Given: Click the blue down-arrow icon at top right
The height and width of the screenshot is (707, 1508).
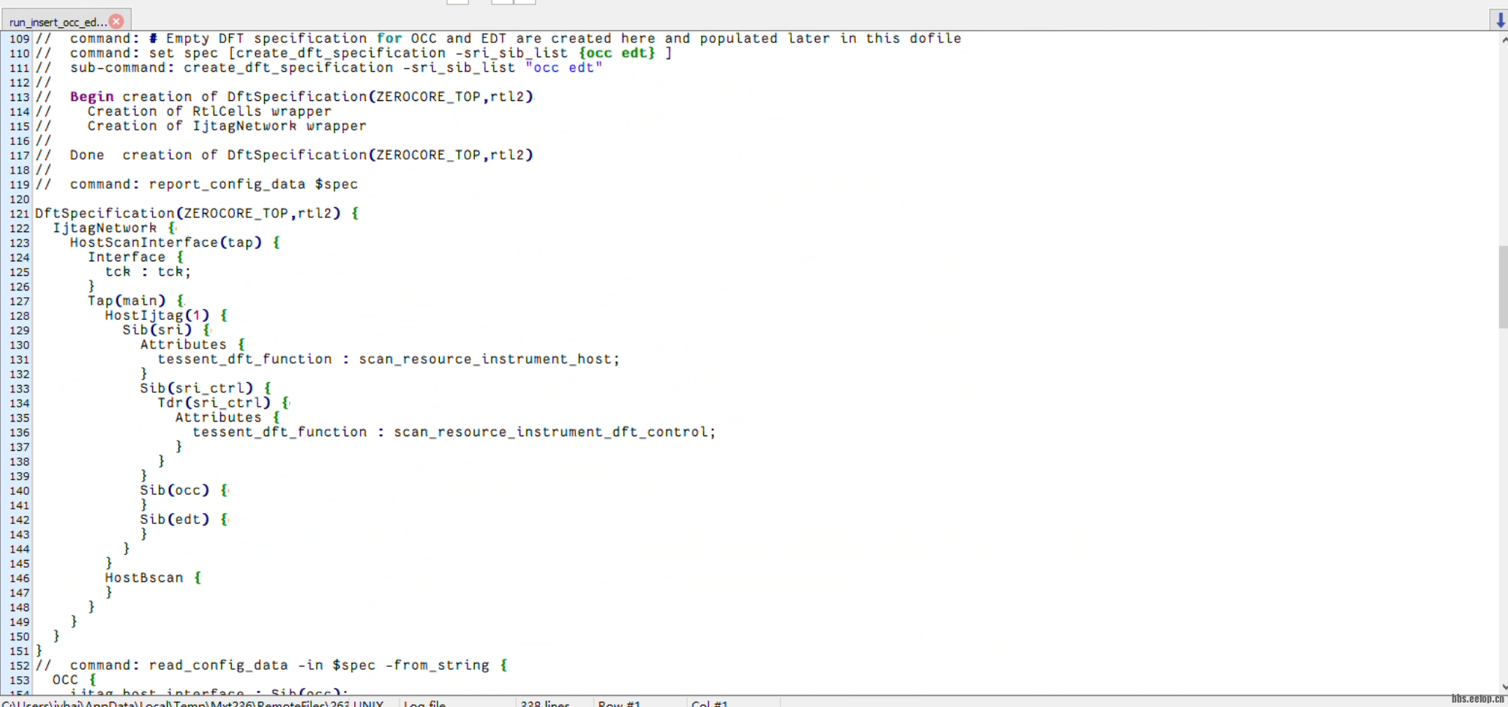Looking at the screenshot, I should [1500, 20].
